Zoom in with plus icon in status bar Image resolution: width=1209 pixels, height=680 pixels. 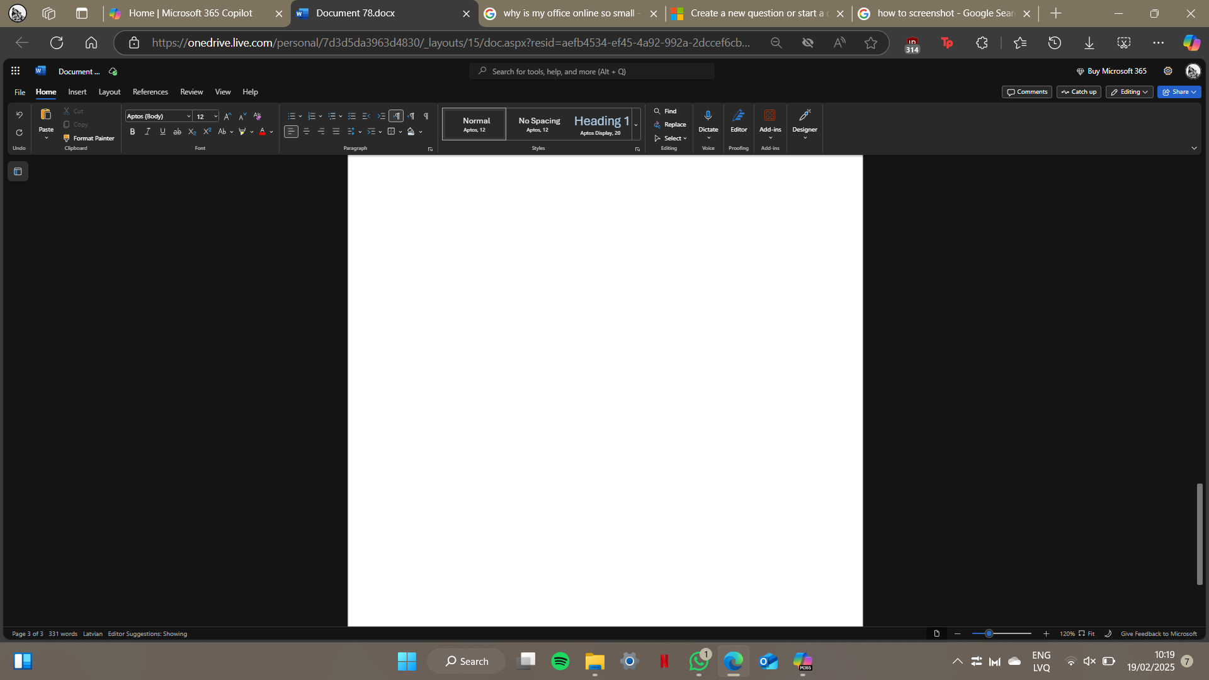tap(1046, 634)
